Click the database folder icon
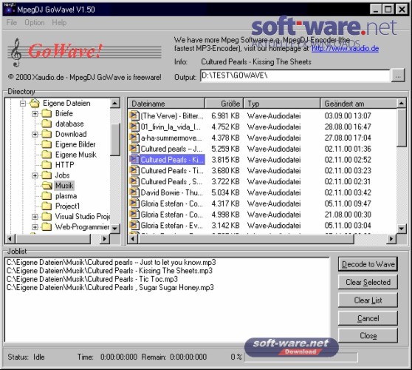 47,124
